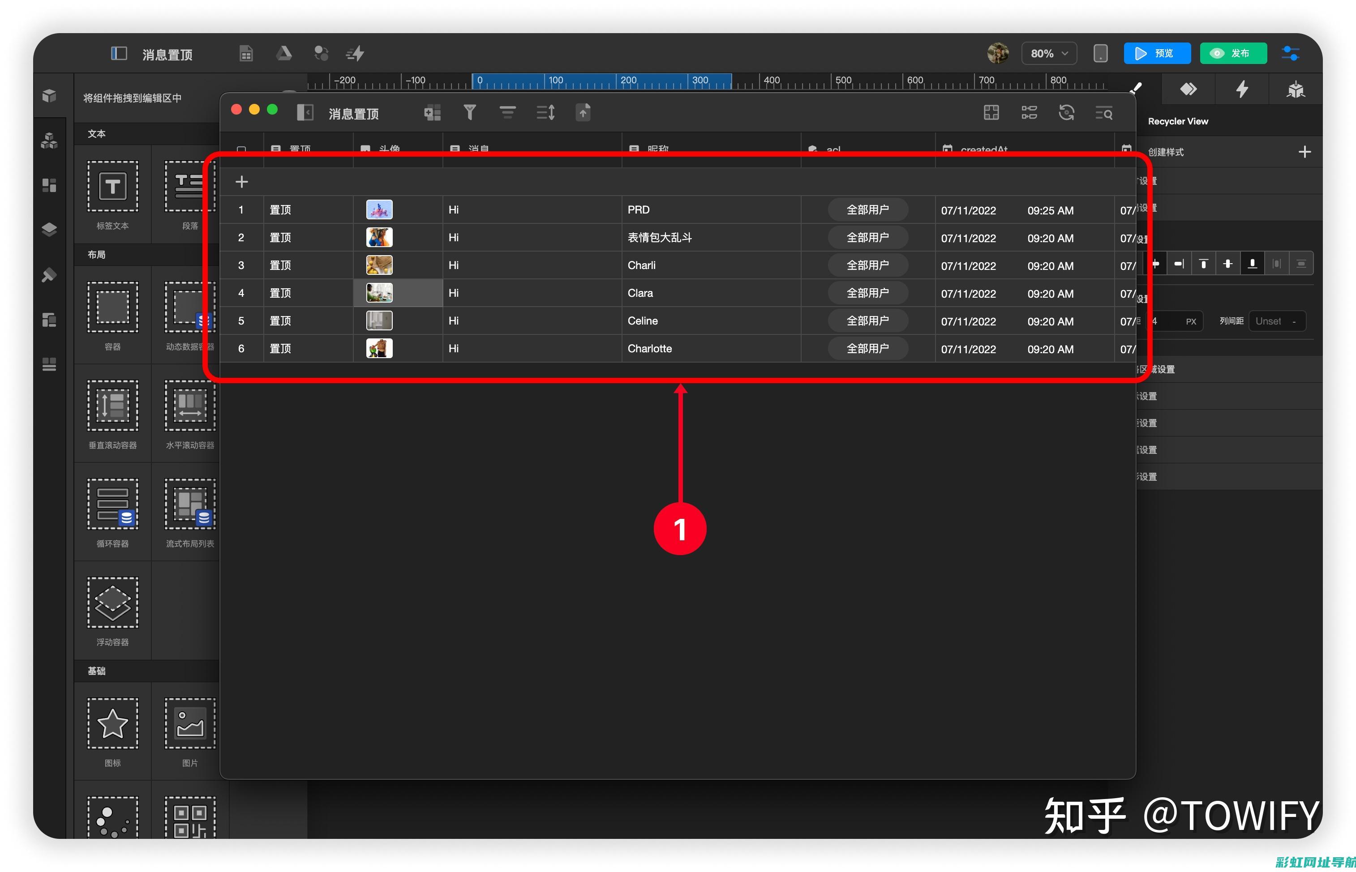Open the triangle assets icon in top toolbar
Screen dimensions: 1356x872
tap(284, 54)
